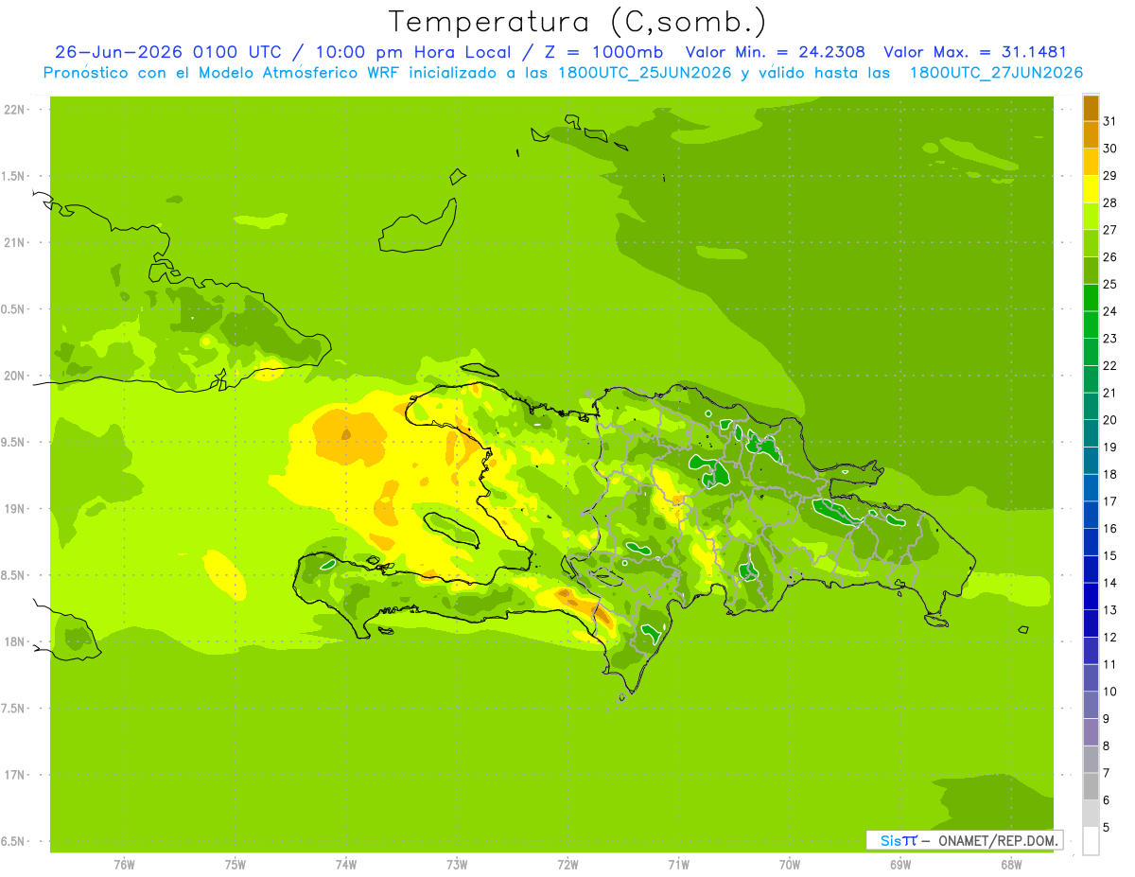Pick the green legend swatch between 26 and 27
1135x877 pixels.
coord(1091,243)
